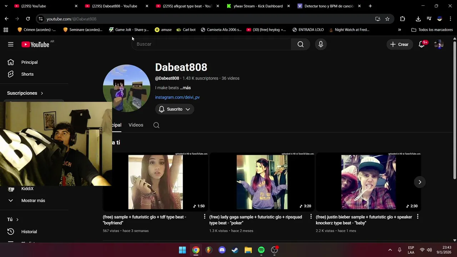
Task: Open the "Crimen (acordes)" bookmark
Action: tap(36, 30)
